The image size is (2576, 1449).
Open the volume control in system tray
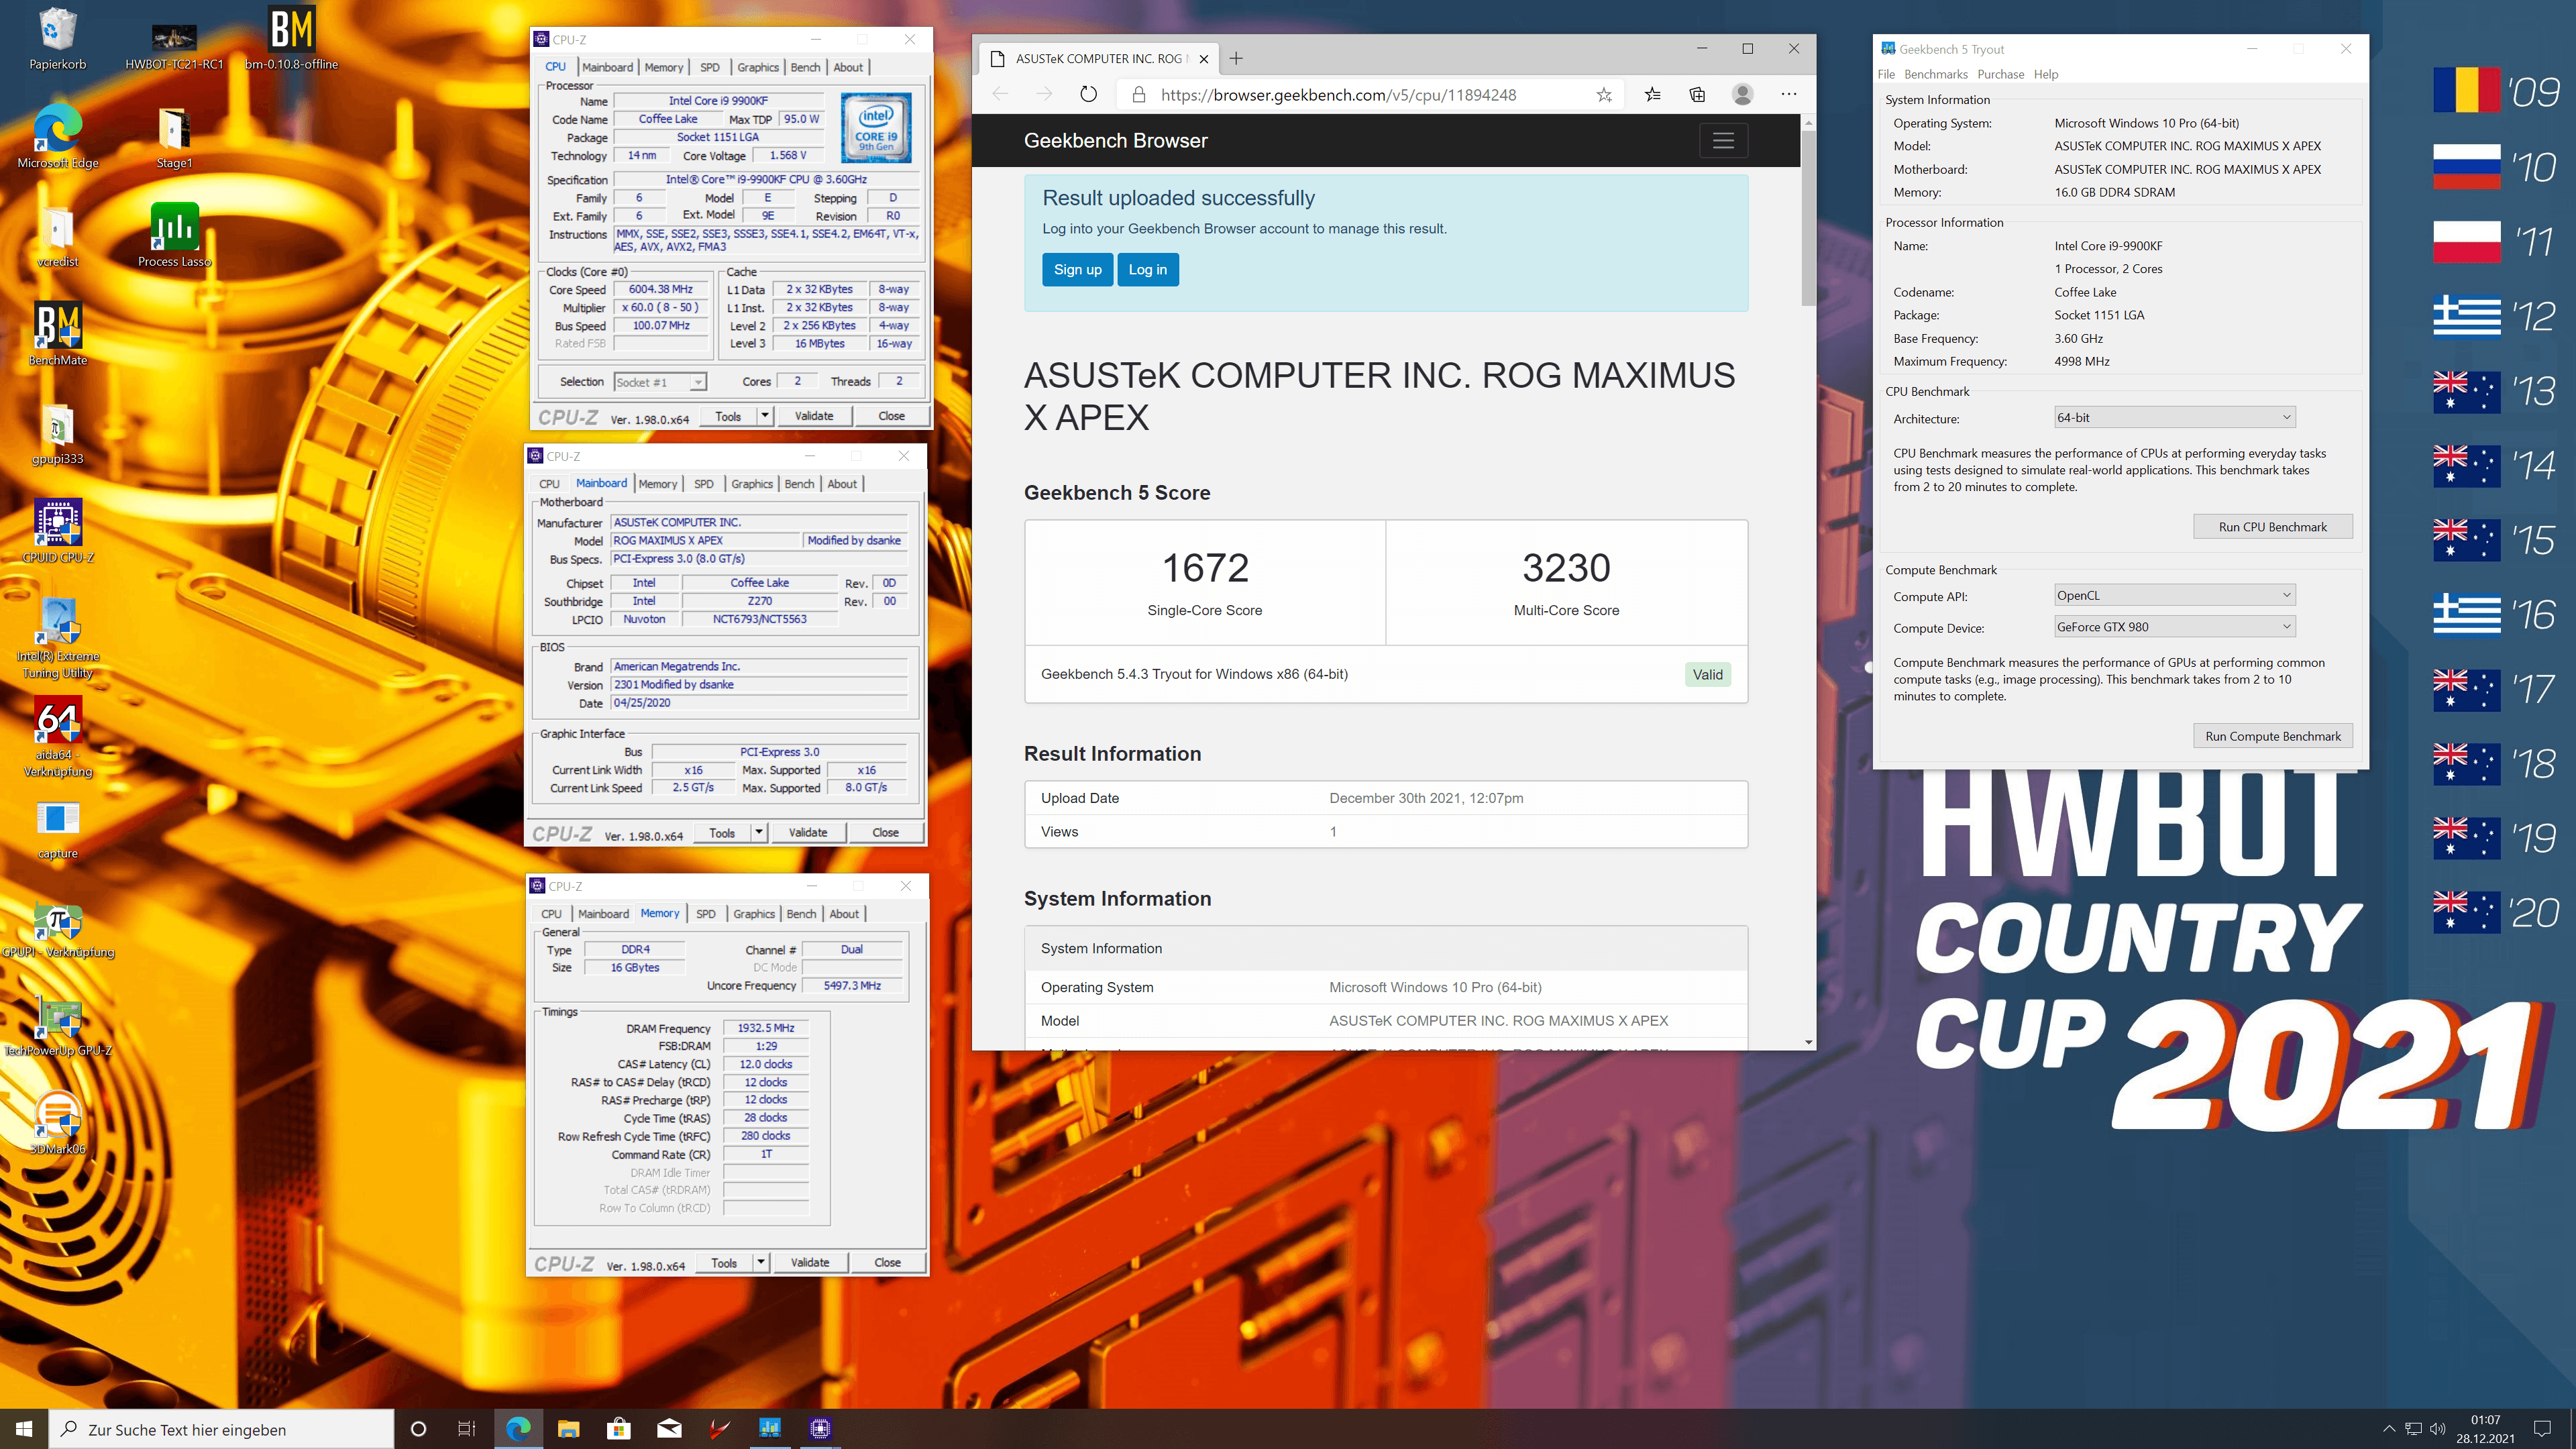pos(2437,1429)
